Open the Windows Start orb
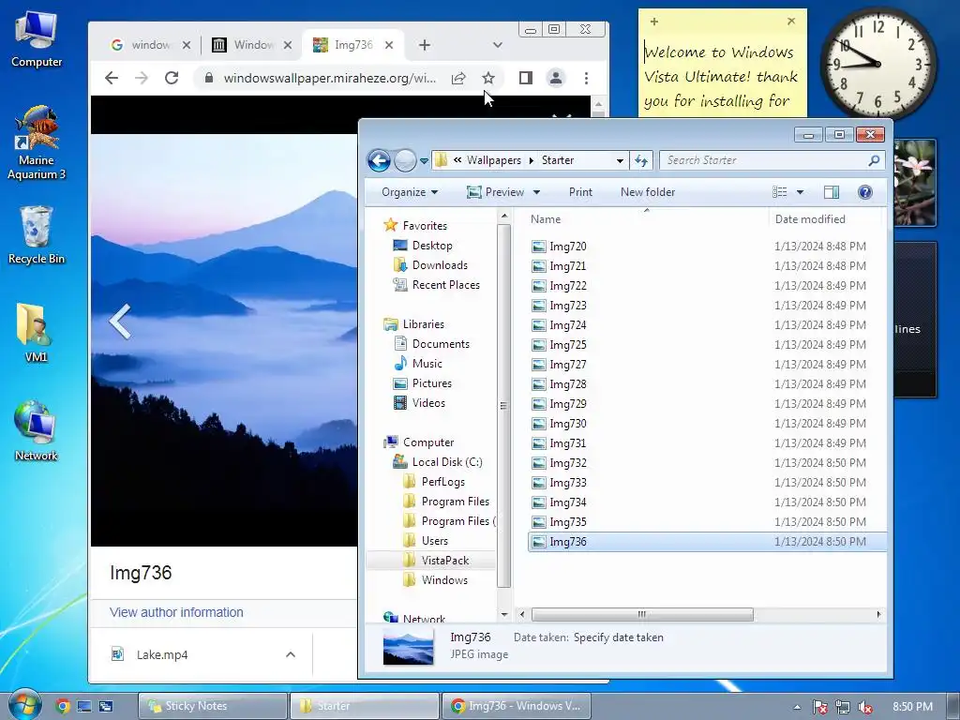This screenshot has width=960, height=720. [24, 705]
